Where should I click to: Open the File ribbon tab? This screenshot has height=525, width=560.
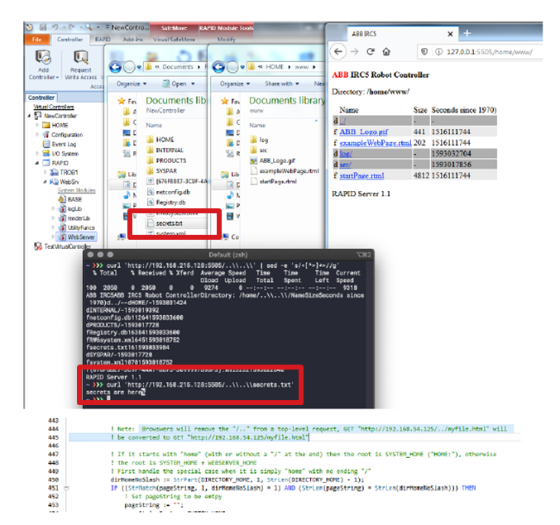coord(36,38)
